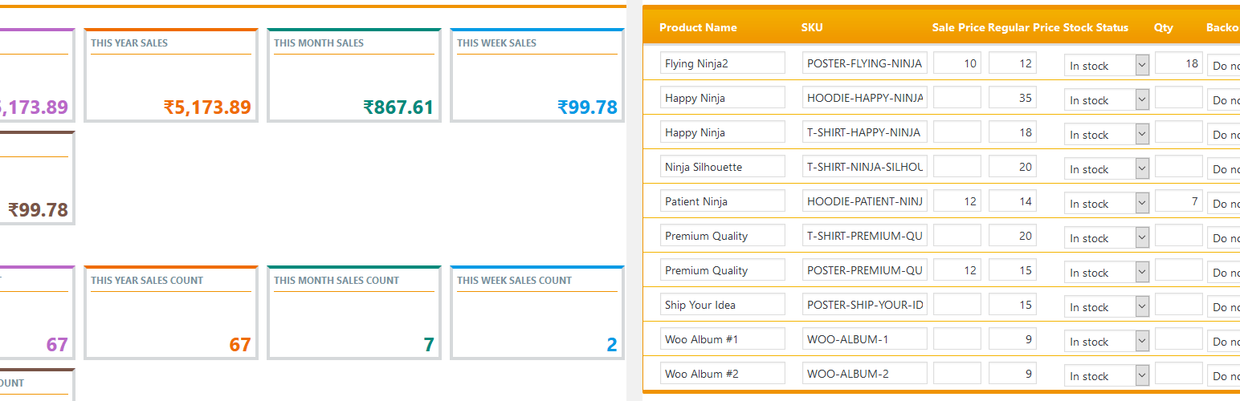Click the This Week Sales Count card

pos(537,313)
